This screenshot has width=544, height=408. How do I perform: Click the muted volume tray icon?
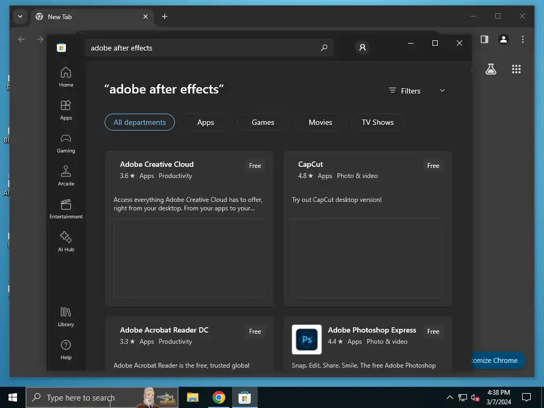475,397
